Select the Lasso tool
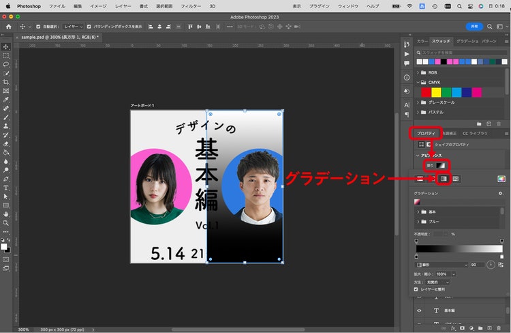The height and width of the screenshot is (333, 511). 6,65
